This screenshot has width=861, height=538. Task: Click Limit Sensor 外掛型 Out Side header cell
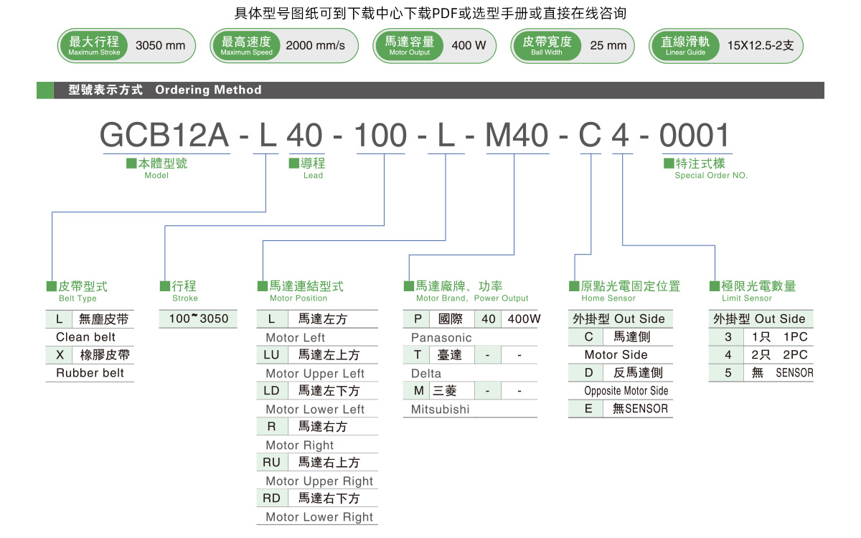(761, 319)
